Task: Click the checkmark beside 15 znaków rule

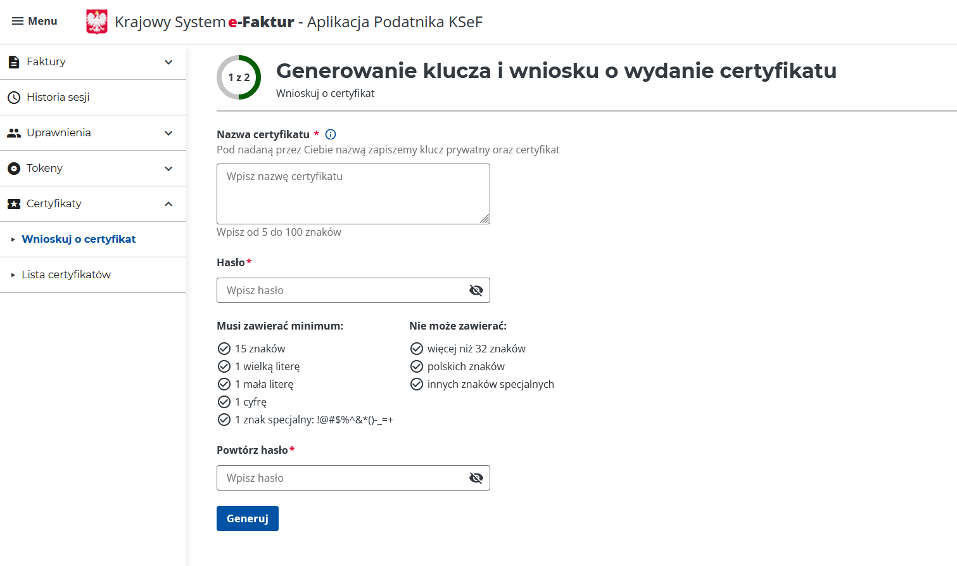Action: [224, 348]
